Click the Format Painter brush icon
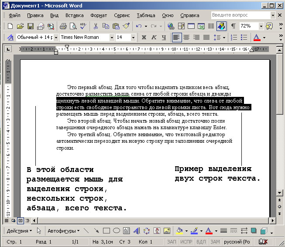The width and height of the screenshot is (285, 247). tap(126, 26)
